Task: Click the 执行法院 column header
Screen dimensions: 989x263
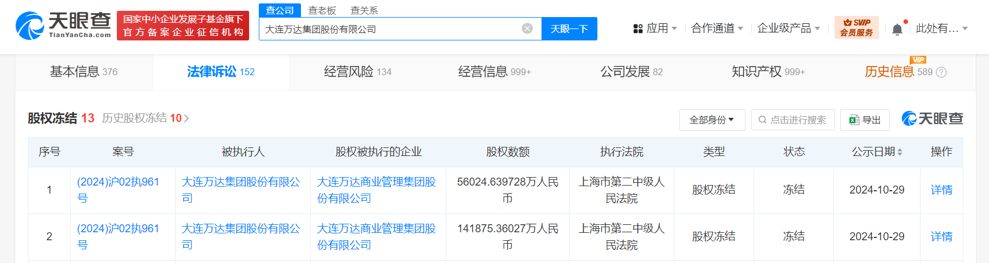Action: coord(621,152)
